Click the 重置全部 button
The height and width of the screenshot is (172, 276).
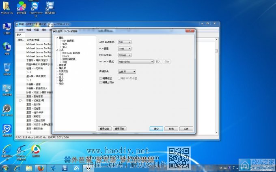pos(104,128)
